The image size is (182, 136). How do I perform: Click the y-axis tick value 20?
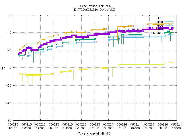pos(9,50)
